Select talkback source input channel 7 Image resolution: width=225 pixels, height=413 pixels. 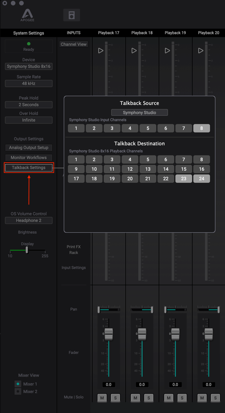pyautogui.click(x=184, y=128)
